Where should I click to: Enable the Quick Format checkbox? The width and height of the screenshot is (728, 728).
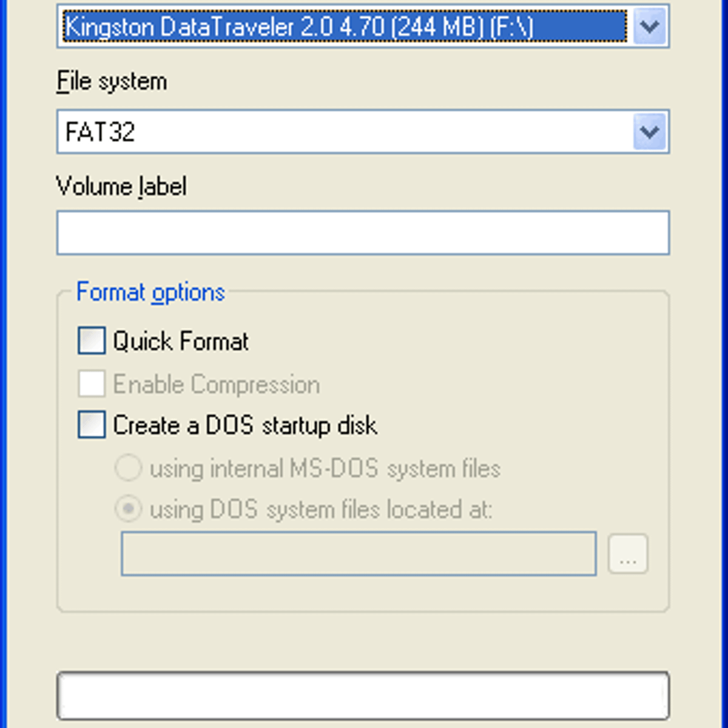coord(92,341)
